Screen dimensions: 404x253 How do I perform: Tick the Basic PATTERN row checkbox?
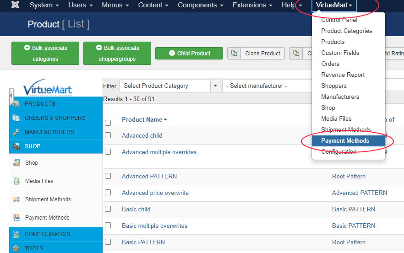[108, 242]
